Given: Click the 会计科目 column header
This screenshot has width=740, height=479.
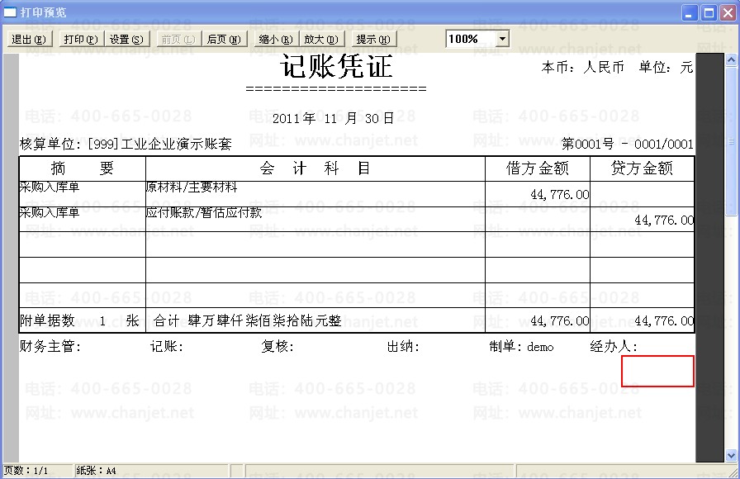Looking at the screenshot, I should coord(315,168).
